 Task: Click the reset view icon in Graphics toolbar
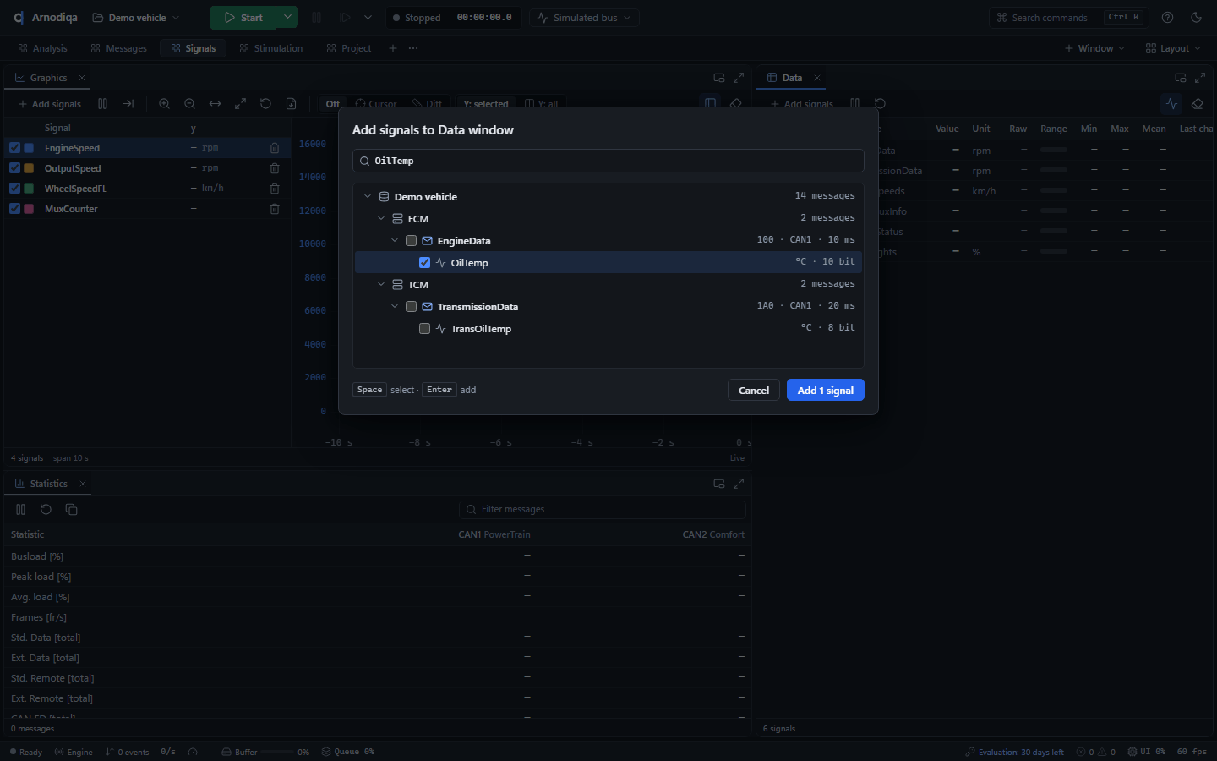tap(265, 104)
